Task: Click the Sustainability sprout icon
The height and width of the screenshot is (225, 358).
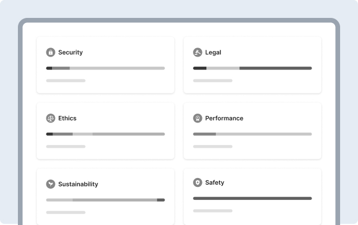Action: [x=50, y=184]
